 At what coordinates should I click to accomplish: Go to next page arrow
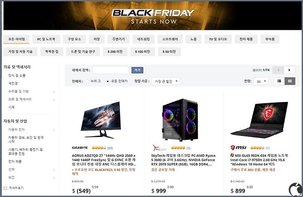coord(289,70)
